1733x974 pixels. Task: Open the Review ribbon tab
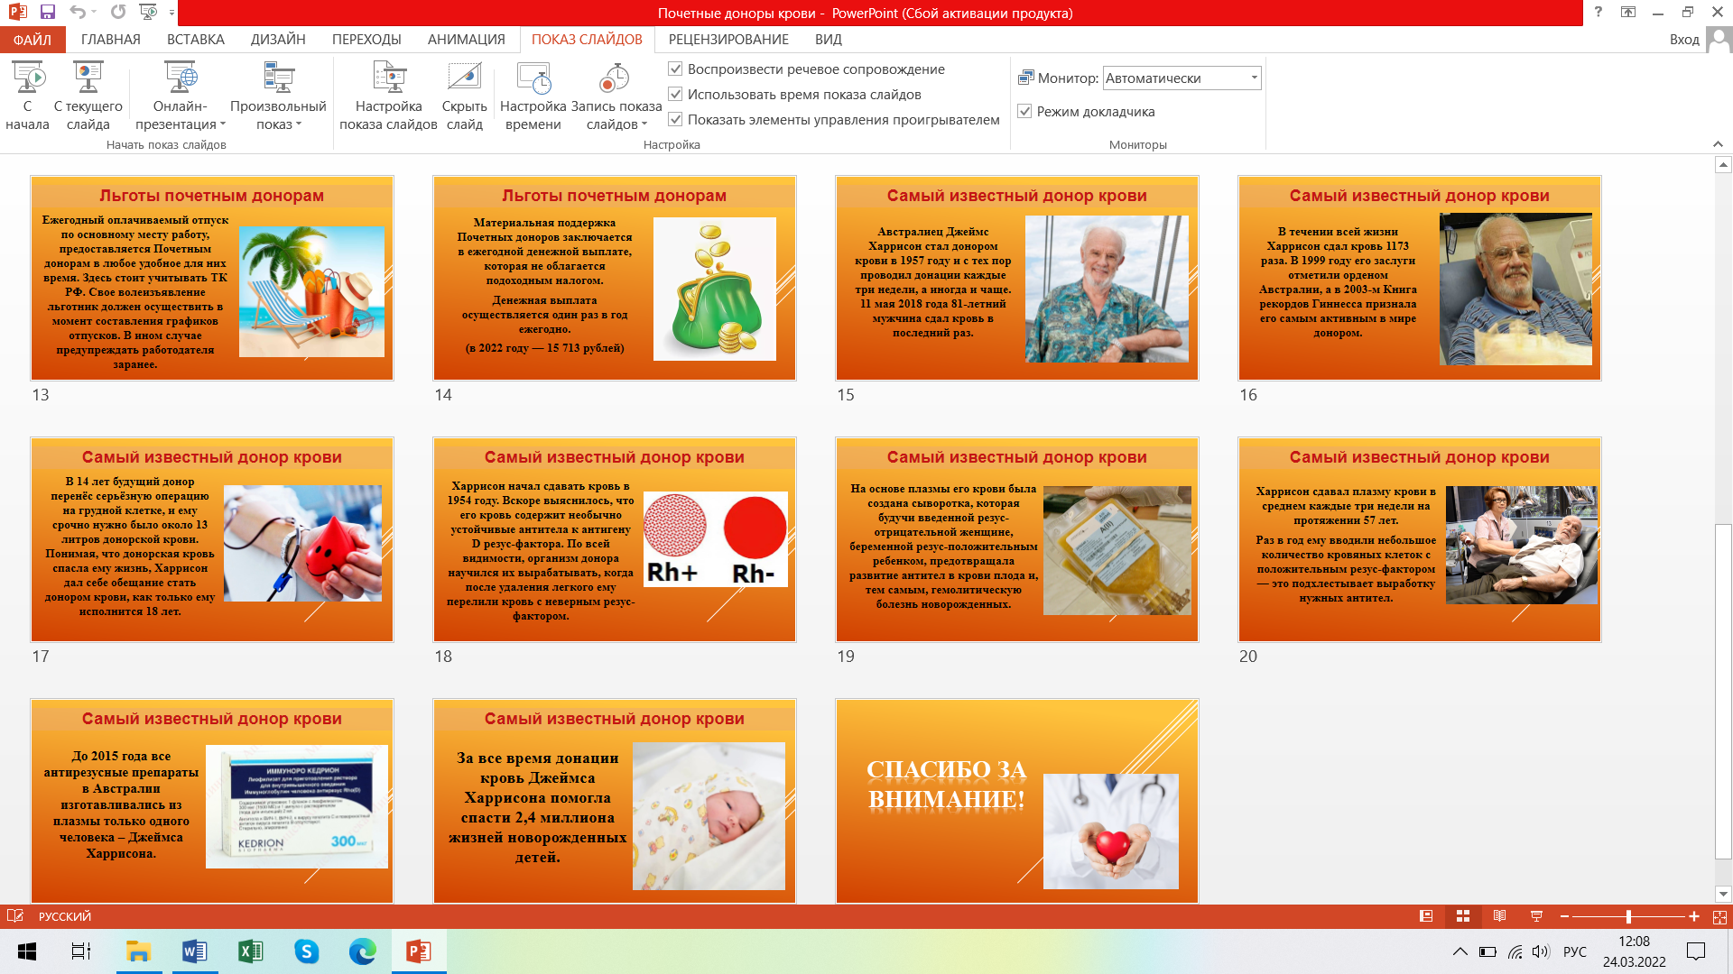coord(728,40)
